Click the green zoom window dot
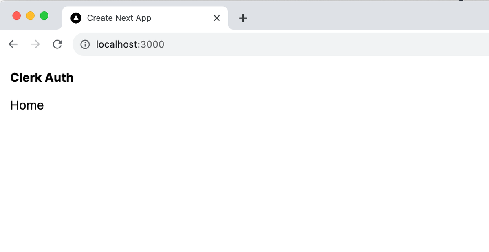This screenshot has width=489, height=252. pos(44,15)
